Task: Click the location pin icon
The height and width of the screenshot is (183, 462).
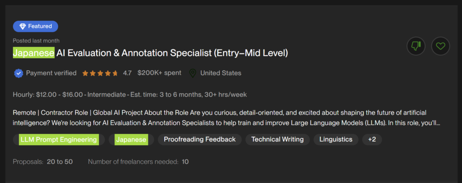Action: click(x=193, y=73)
